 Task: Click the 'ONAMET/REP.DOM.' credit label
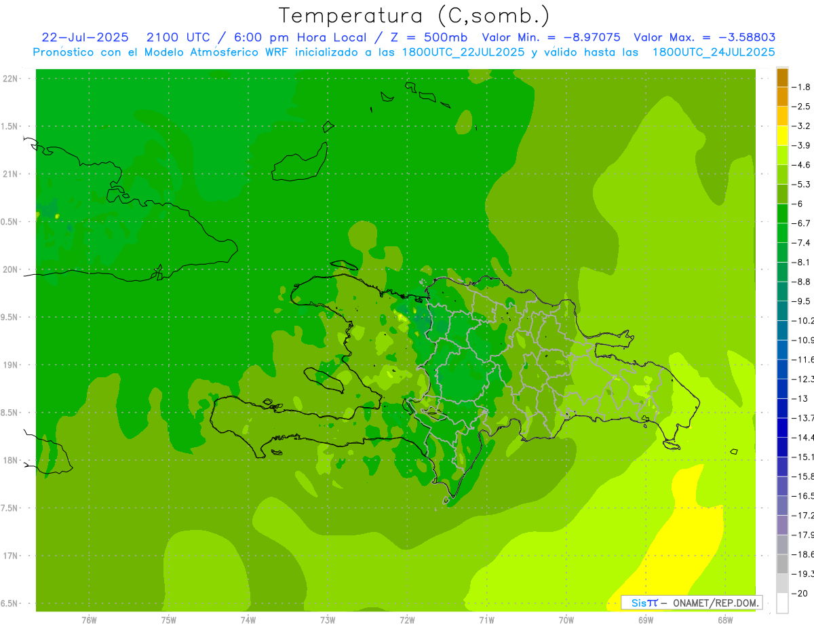point(716,603)
